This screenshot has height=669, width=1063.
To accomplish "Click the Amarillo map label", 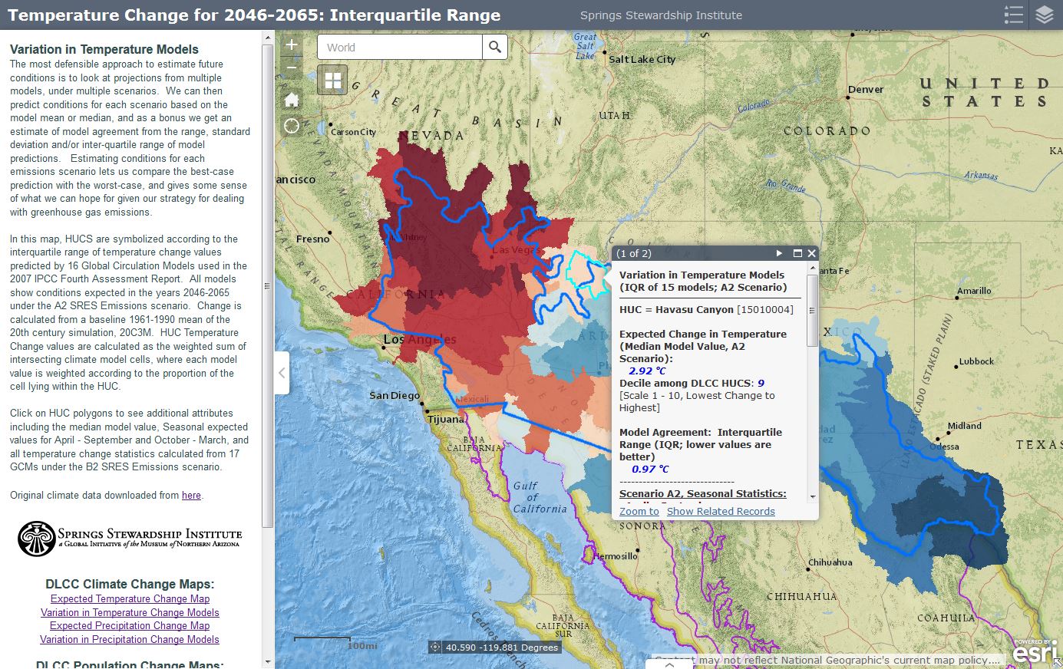I will 974,292.
